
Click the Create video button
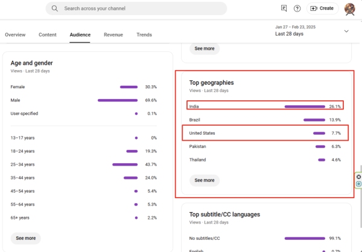[322, 8]
